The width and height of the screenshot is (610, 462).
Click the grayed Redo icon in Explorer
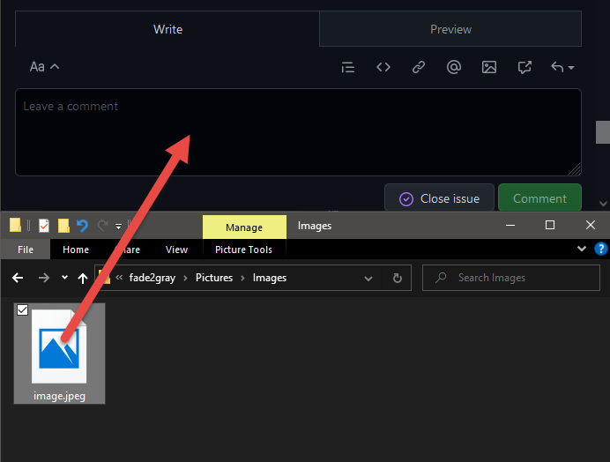coord(103,226)
